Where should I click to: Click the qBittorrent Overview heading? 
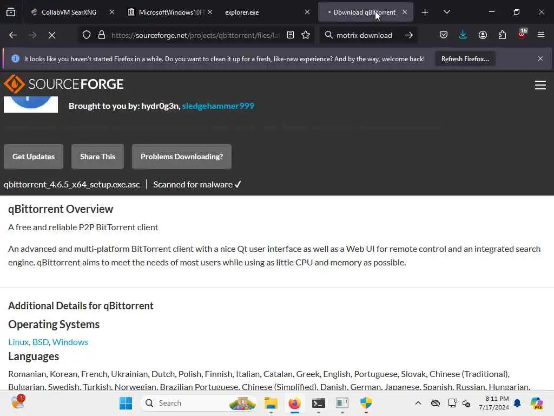click(61, 209)
